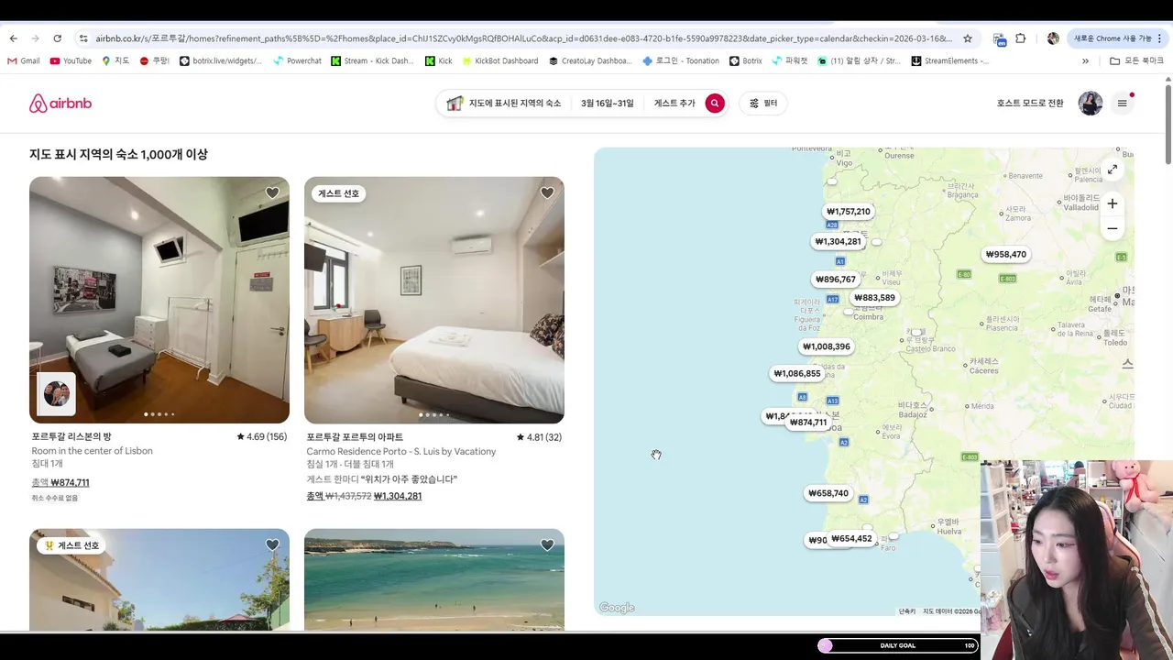The image size is (1173, 660).
Task: Save the Lisbon room with heart icon
Action: [x=272, y=192]
